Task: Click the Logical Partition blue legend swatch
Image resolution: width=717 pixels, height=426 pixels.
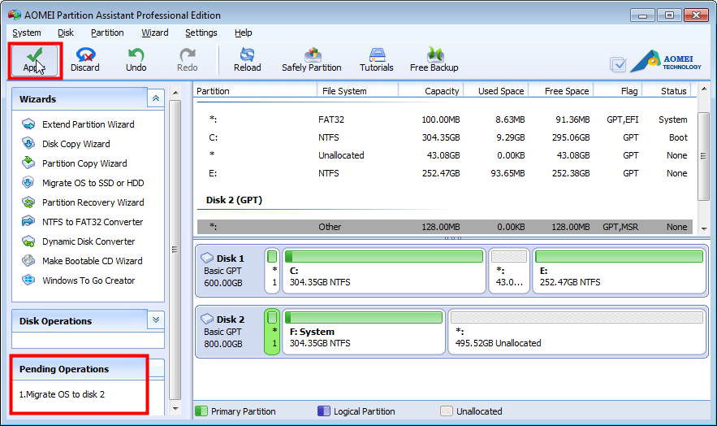Action: [x=324, y=411]
